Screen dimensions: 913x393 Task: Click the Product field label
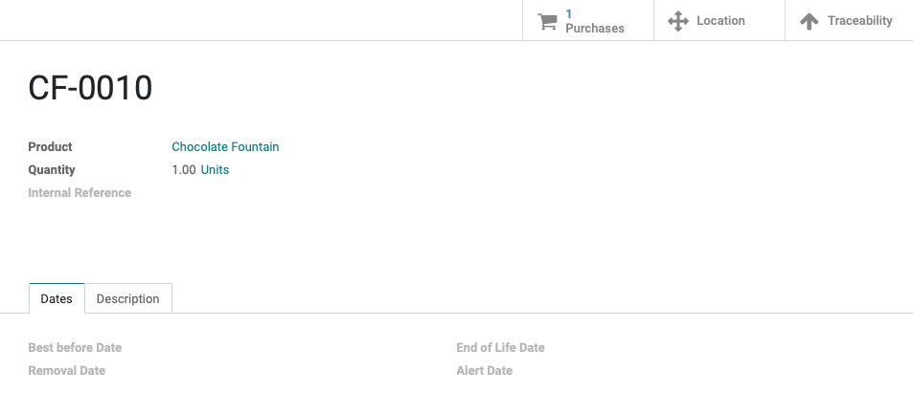(x=50, y=146)
